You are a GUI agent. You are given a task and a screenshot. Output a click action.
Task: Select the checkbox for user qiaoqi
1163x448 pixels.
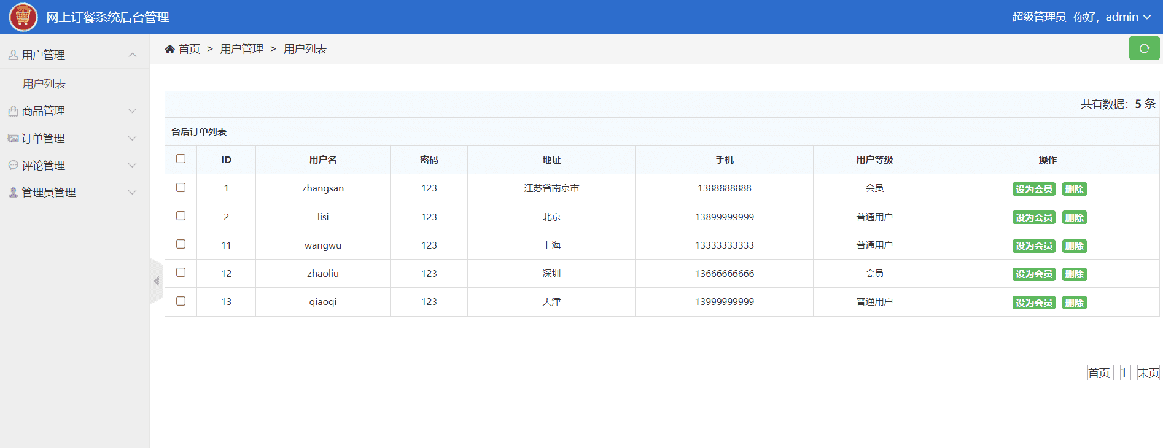coord(181,301)
